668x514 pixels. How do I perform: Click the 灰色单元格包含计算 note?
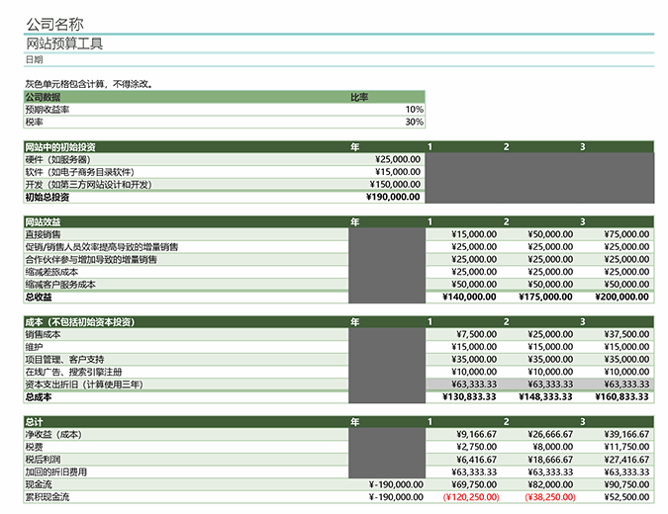pyautogui.click(x=89, y=84)
